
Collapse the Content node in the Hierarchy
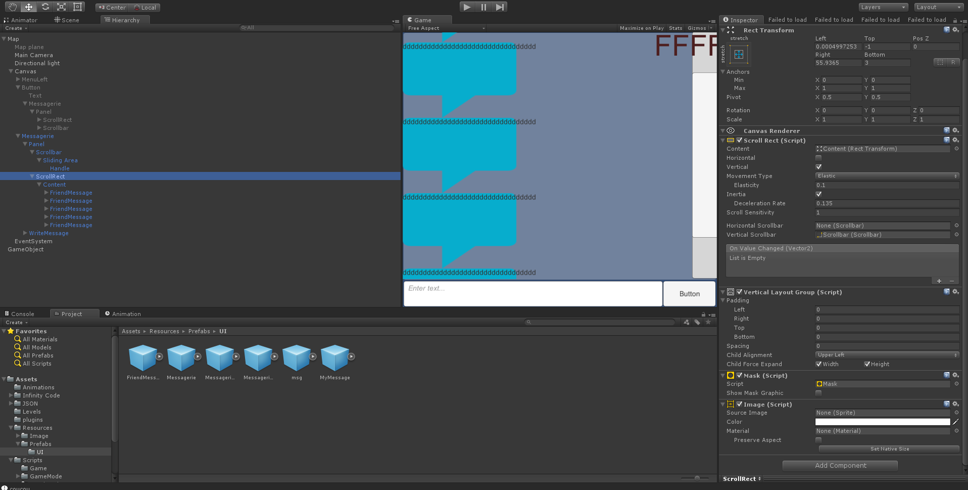click(x=40, y=184)
